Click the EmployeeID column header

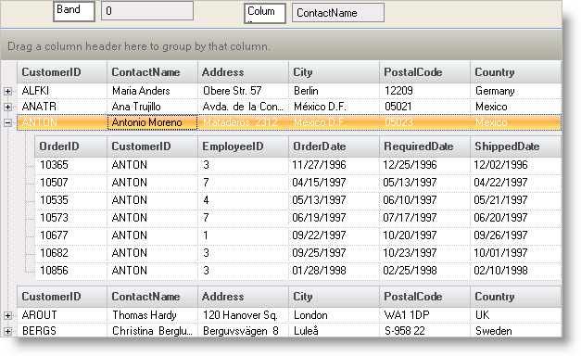click(x=243, y=146)
